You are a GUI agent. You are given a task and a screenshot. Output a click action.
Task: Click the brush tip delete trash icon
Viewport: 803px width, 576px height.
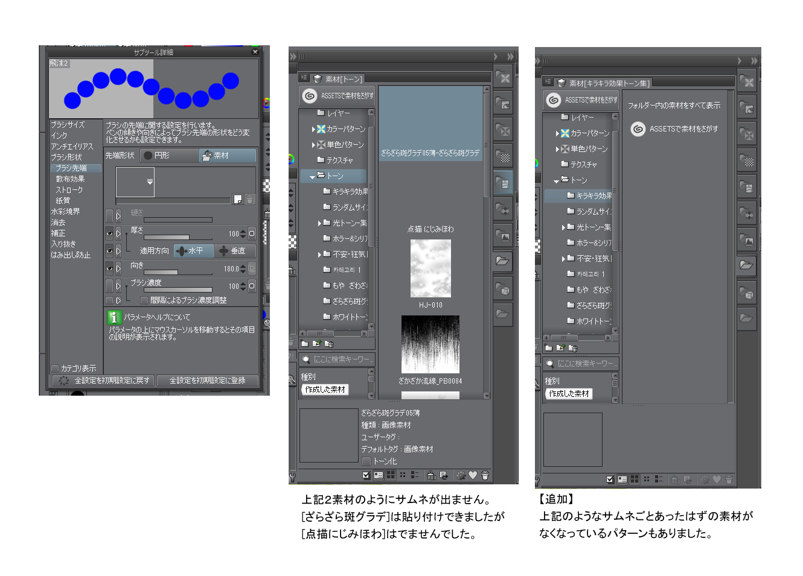pos(250,199)
